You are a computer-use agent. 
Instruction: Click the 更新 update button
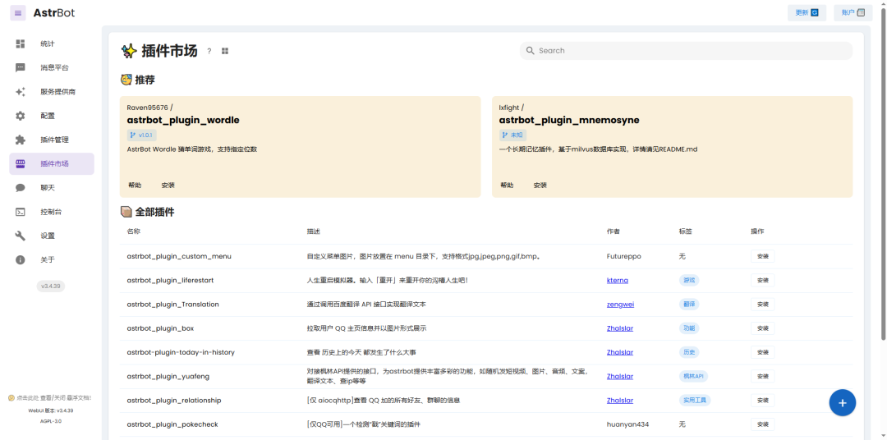pos(807,12)
